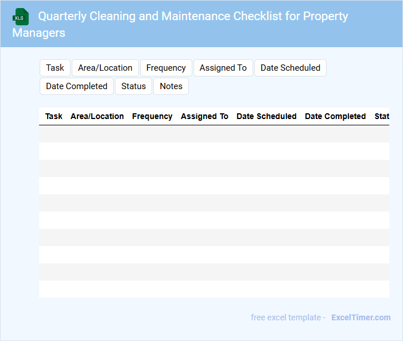Select the Area/Location tag button

click(105, 68)
